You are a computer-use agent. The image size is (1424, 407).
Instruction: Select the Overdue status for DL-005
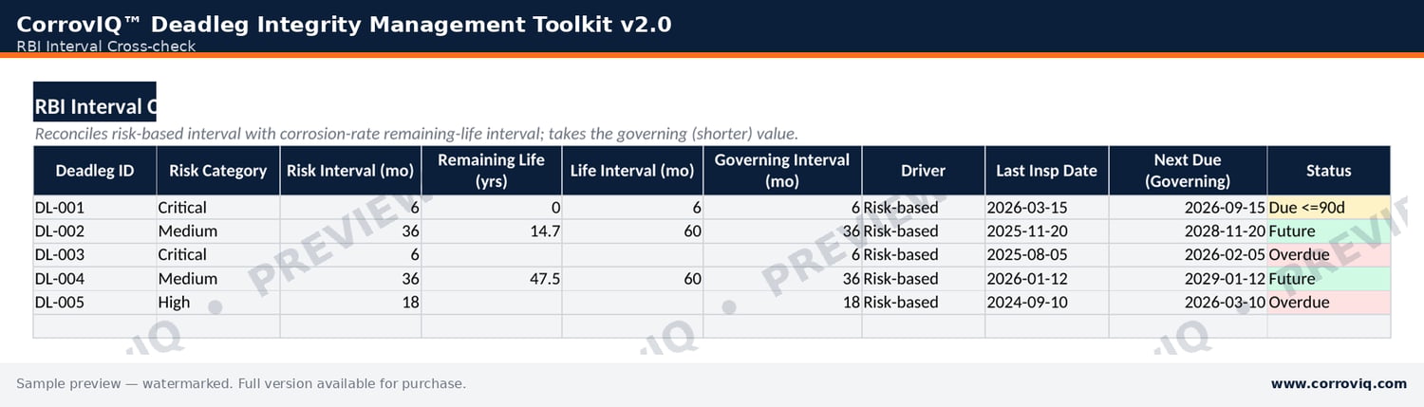(1329, 303)
